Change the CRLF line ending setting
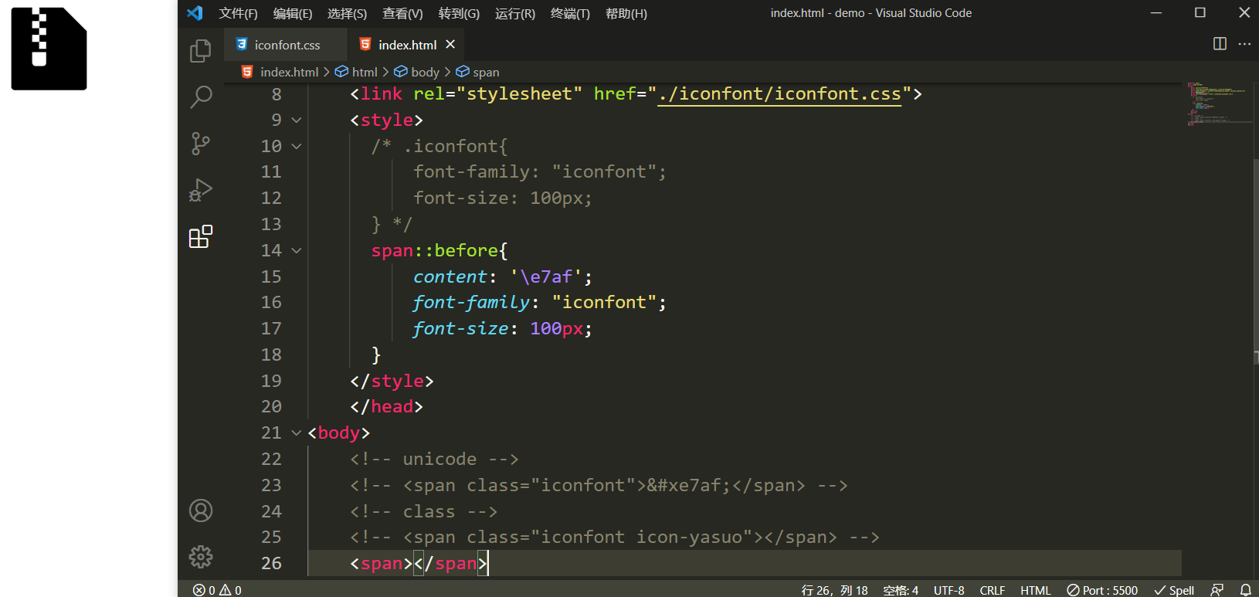 [992, 590]
